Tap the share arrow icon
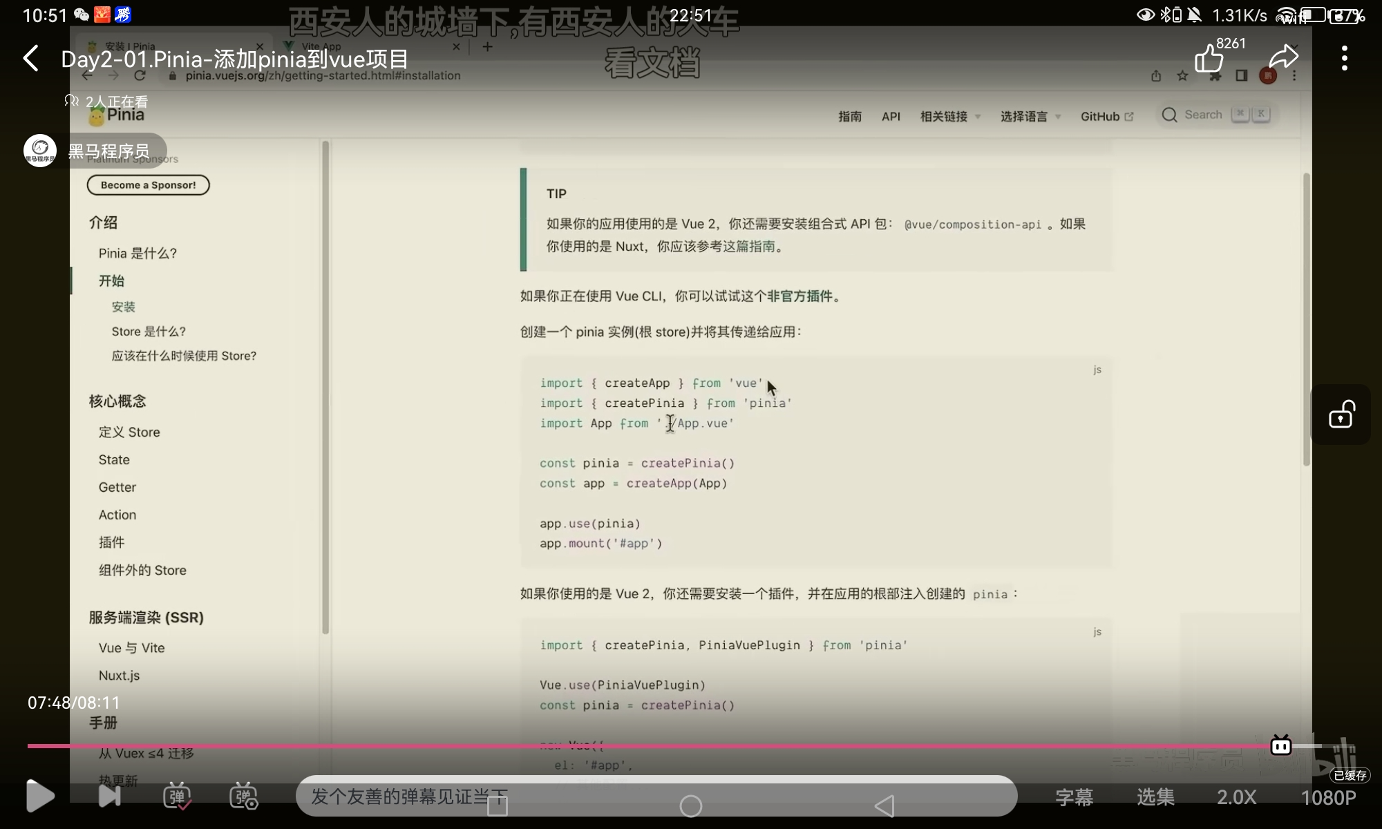 (x=1283, y=57)
